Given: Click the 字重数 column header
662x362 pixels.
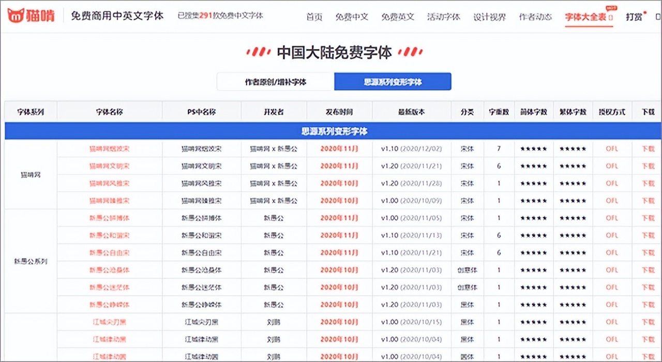Looking at the screenshot, I should pos(499,112).
